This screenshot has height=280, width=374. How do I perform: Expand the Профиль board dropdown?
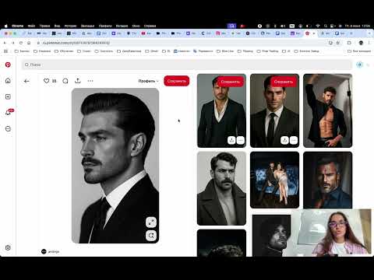(x=148, y=81)
